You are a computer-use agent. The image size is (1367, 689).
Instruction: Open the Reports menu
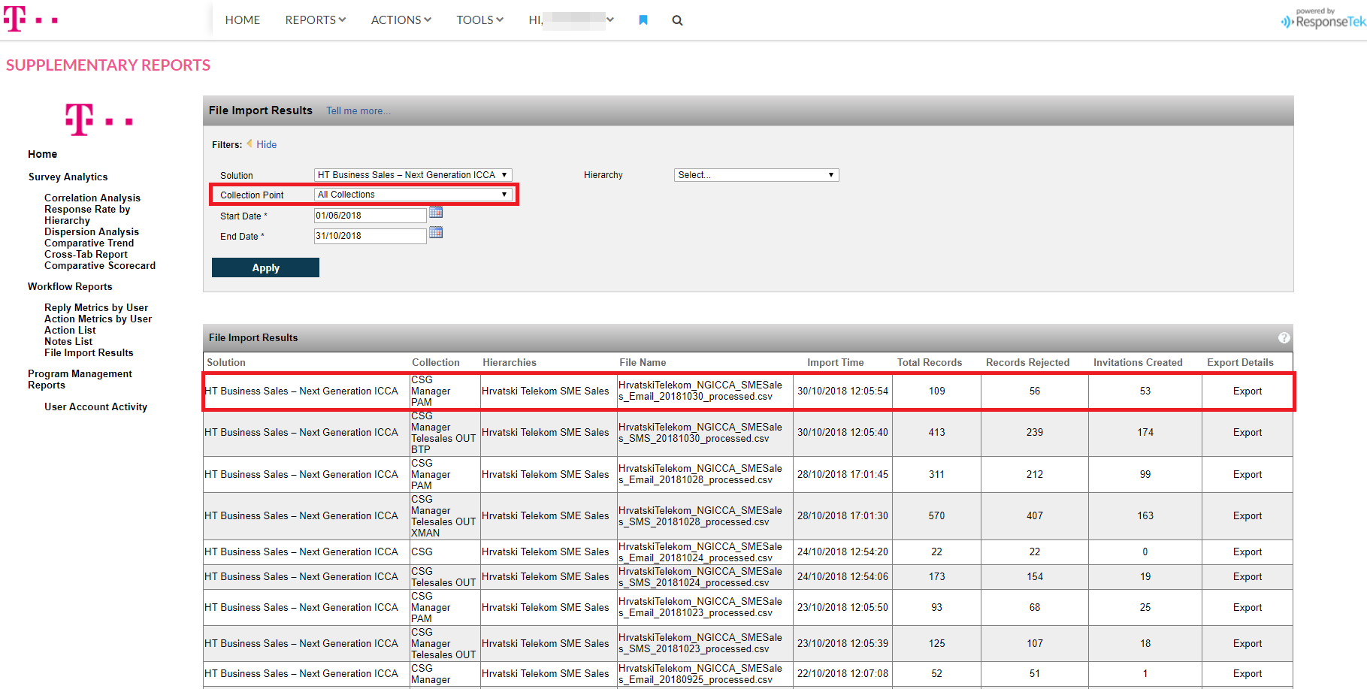point(315,20)
